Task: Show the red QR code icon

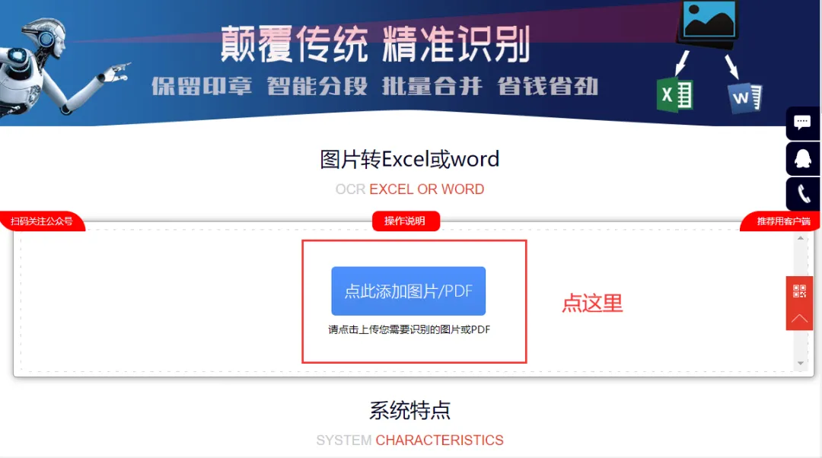Action: pos(799,291)
